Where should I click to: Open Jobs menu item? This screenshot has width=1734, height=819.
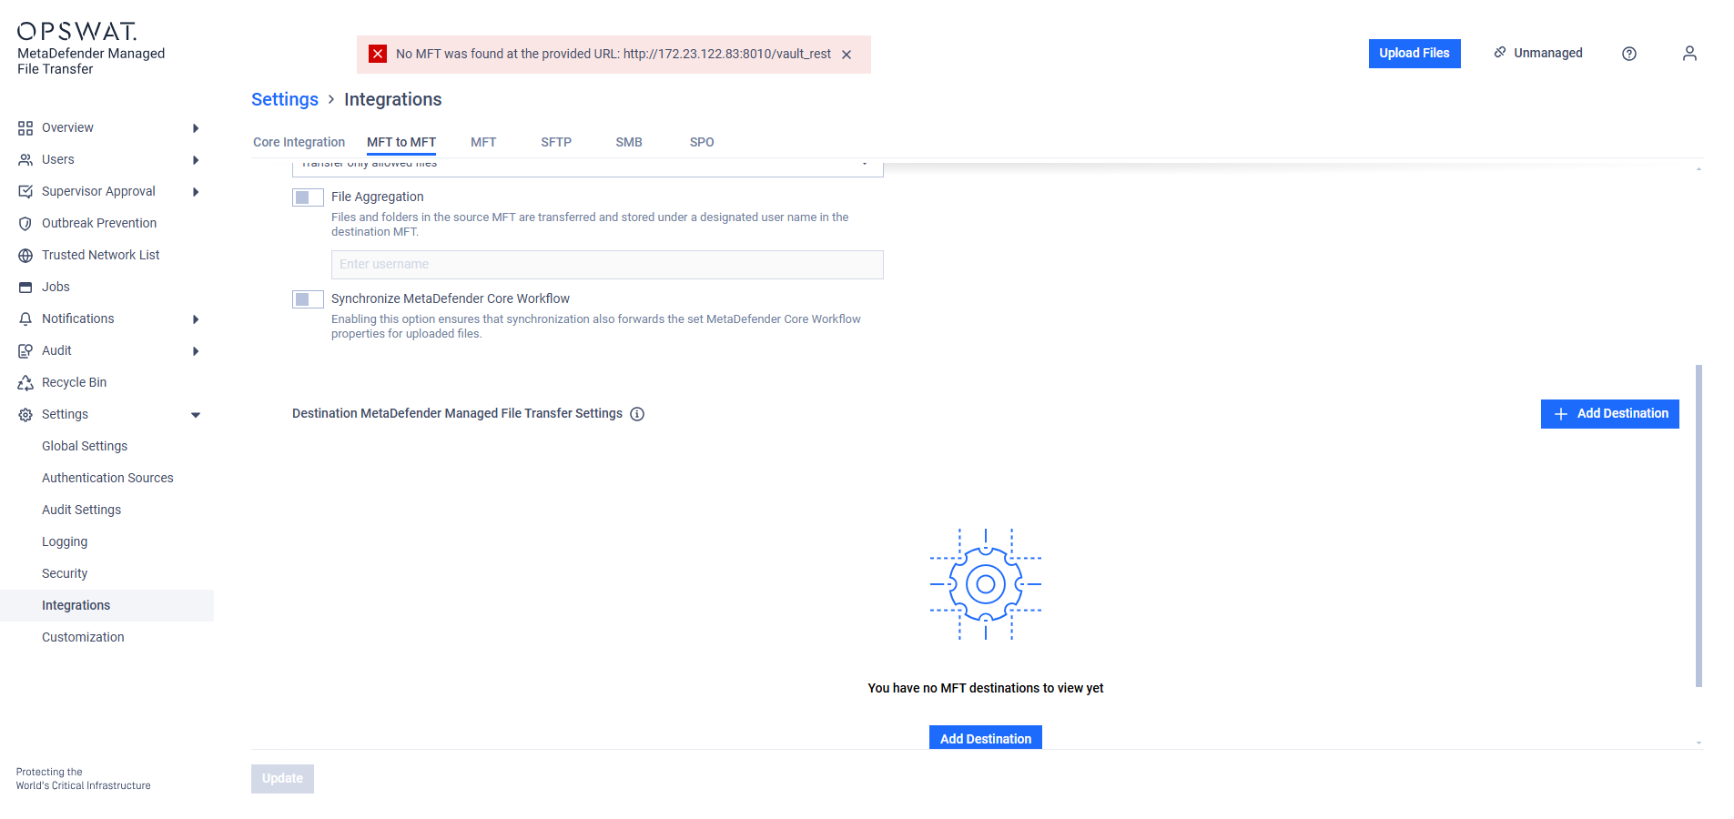56,287
